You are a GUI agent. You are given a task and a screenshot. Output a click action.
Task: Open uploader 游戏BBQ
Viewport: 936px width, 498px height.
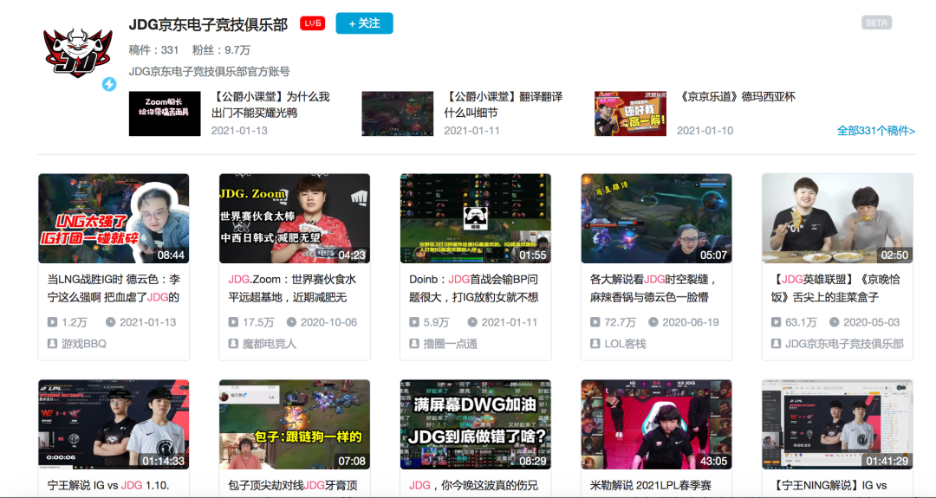pos(84,344)
